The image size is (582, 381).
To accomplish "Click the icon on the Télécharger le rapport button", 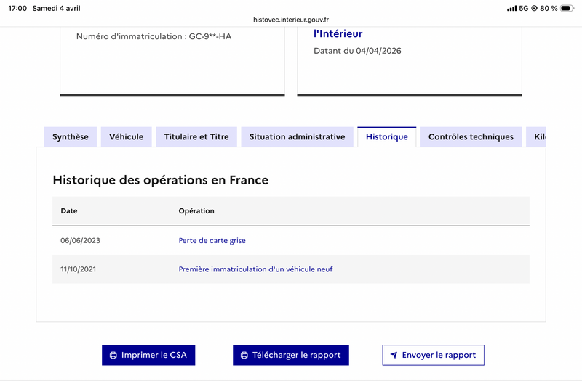I will tap(244, 356).
